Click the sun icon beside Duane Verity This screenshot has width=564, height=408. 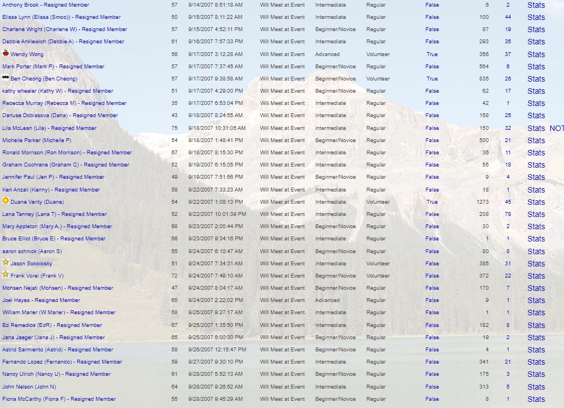point(6,201)
